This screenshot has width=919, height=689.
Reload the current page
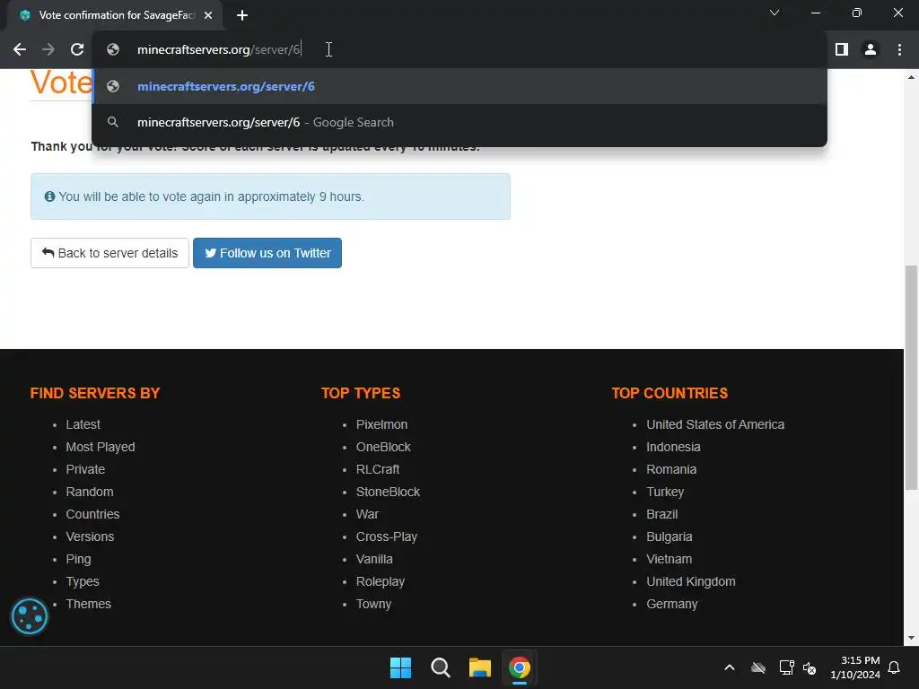click(77, 50)
